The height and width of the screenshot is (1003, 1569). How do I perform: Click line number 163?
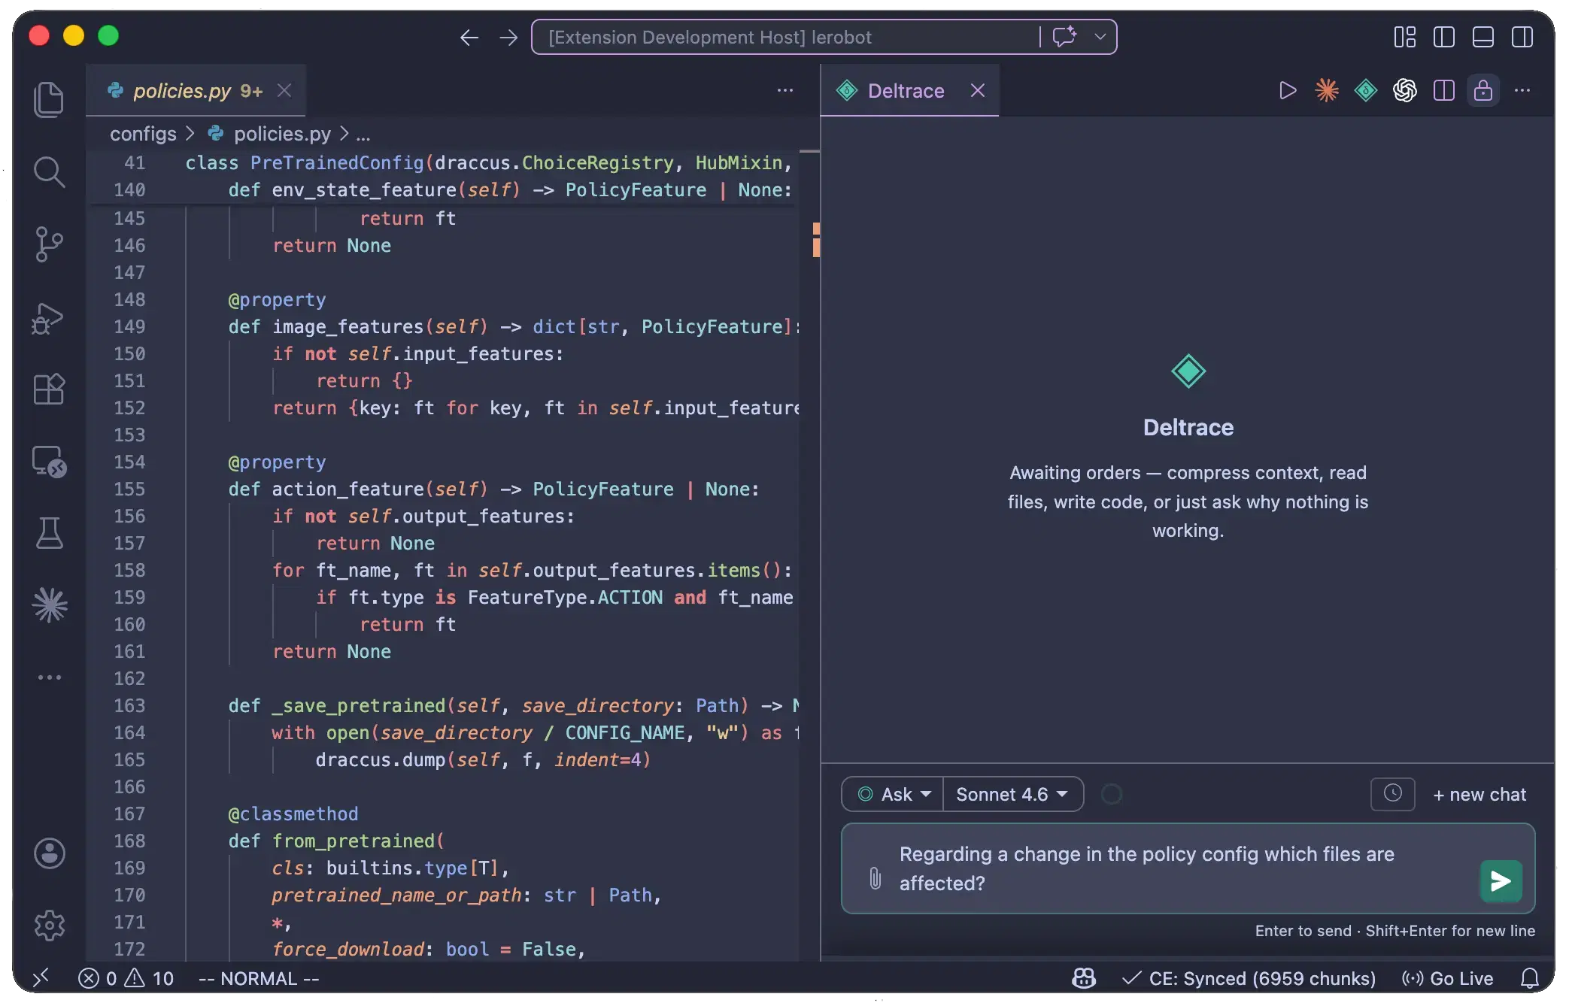pyautogui.click(x=129, y=706)
